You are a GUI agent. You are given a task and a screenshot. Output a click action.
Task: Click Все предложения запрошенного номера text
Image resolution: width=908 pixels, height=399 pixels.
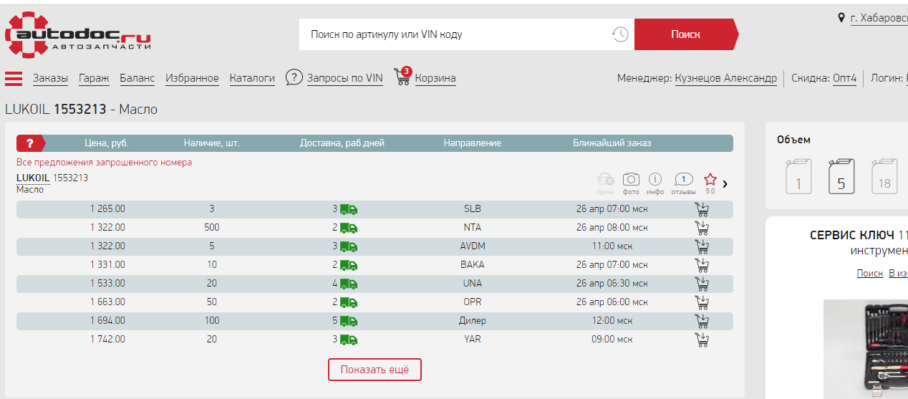[104, 163]
